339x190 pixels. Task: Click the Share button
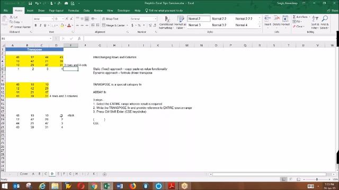(x=333, y=11)
